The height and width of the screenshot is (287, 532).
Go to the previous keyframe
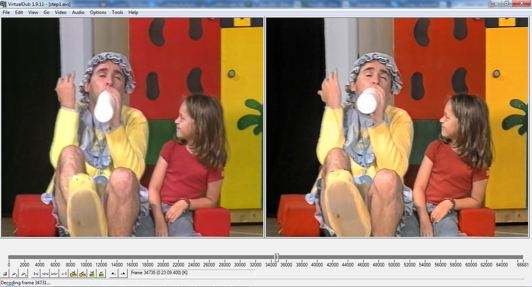coord(73,273)
